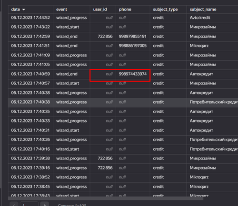Select date cell 06.12.2023 17:40:57
The width and height of the screenshot is (238, 206).
tap(30, 83)
